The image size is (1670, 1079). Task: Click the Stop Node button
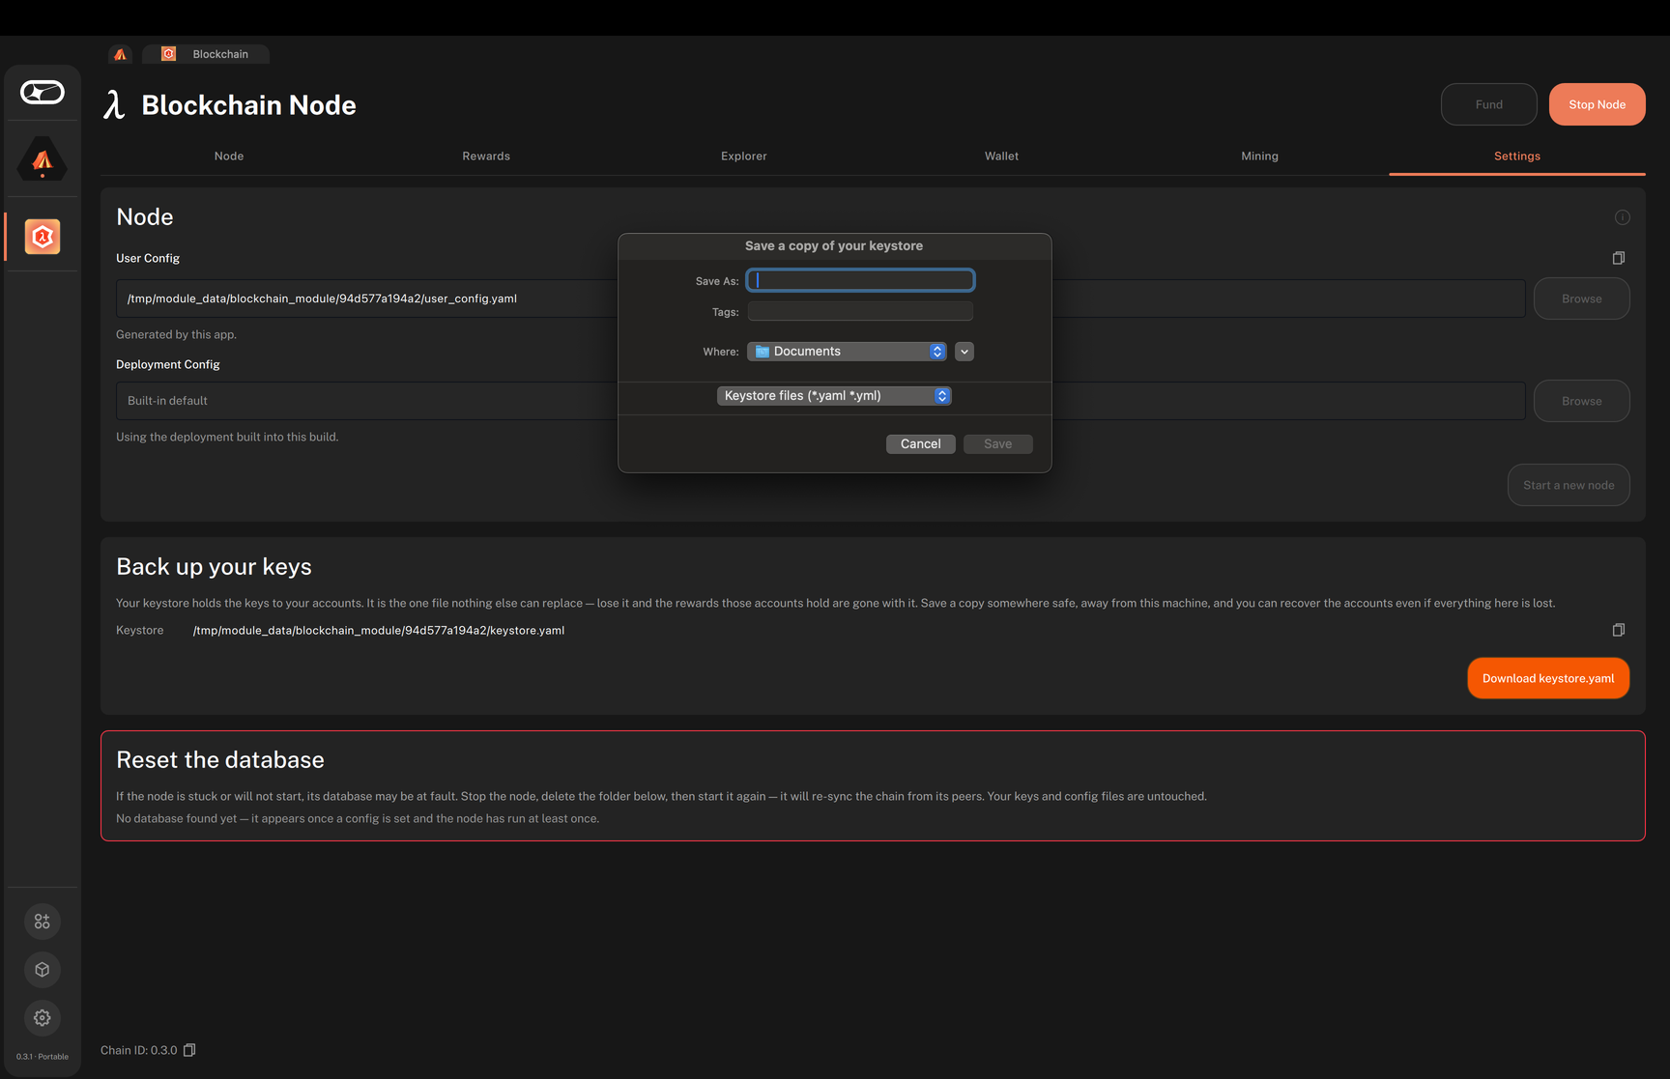[x=1598, y=104]
